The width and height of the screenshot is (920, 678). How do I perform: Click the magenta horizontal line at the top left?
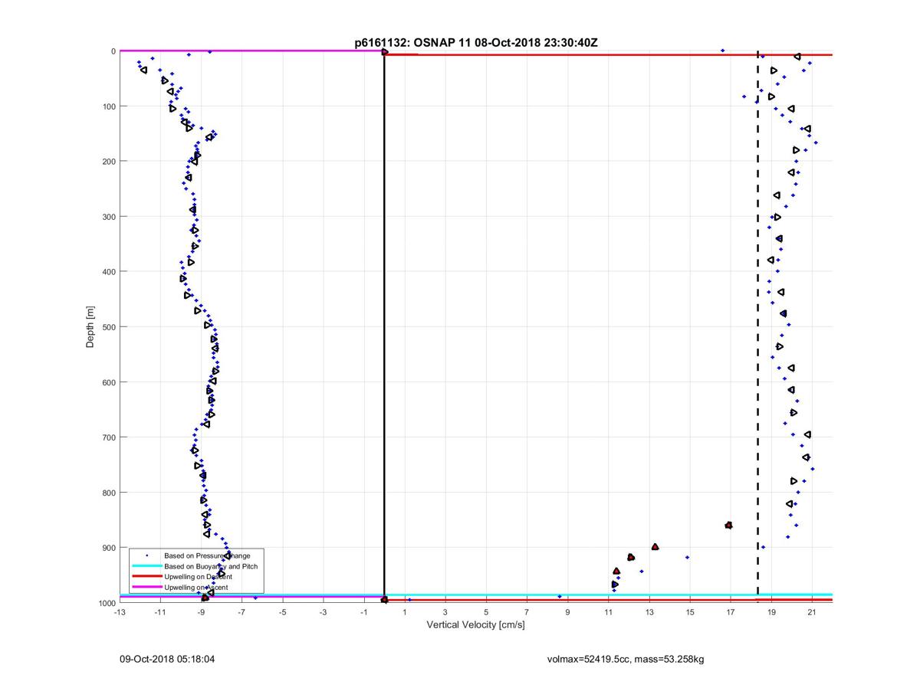point(251,51)
